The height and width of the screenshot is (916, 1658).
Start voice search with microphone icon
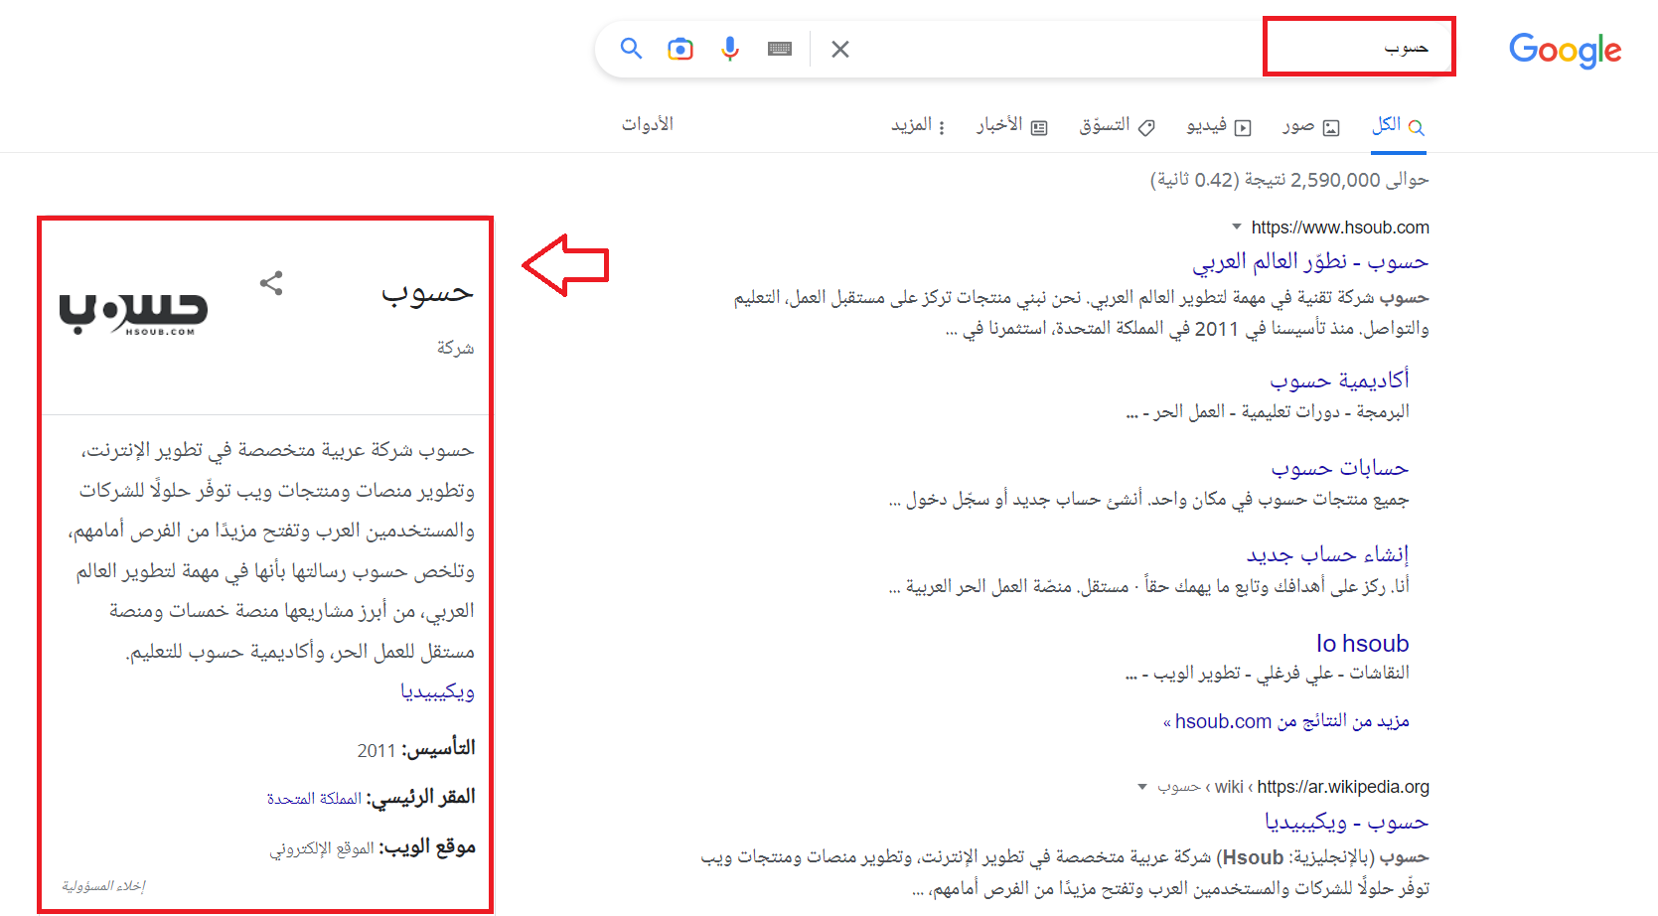pyautogui.click(x=730, y=49)
